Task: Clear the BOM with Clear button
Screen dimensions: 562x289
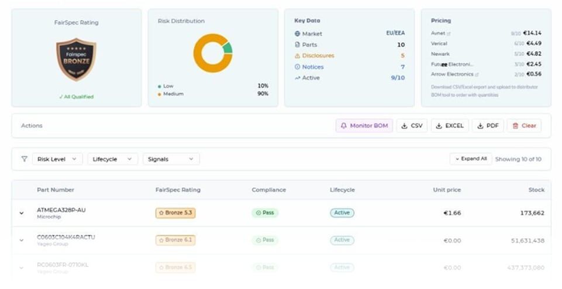Action: click(x=524, y=126)
